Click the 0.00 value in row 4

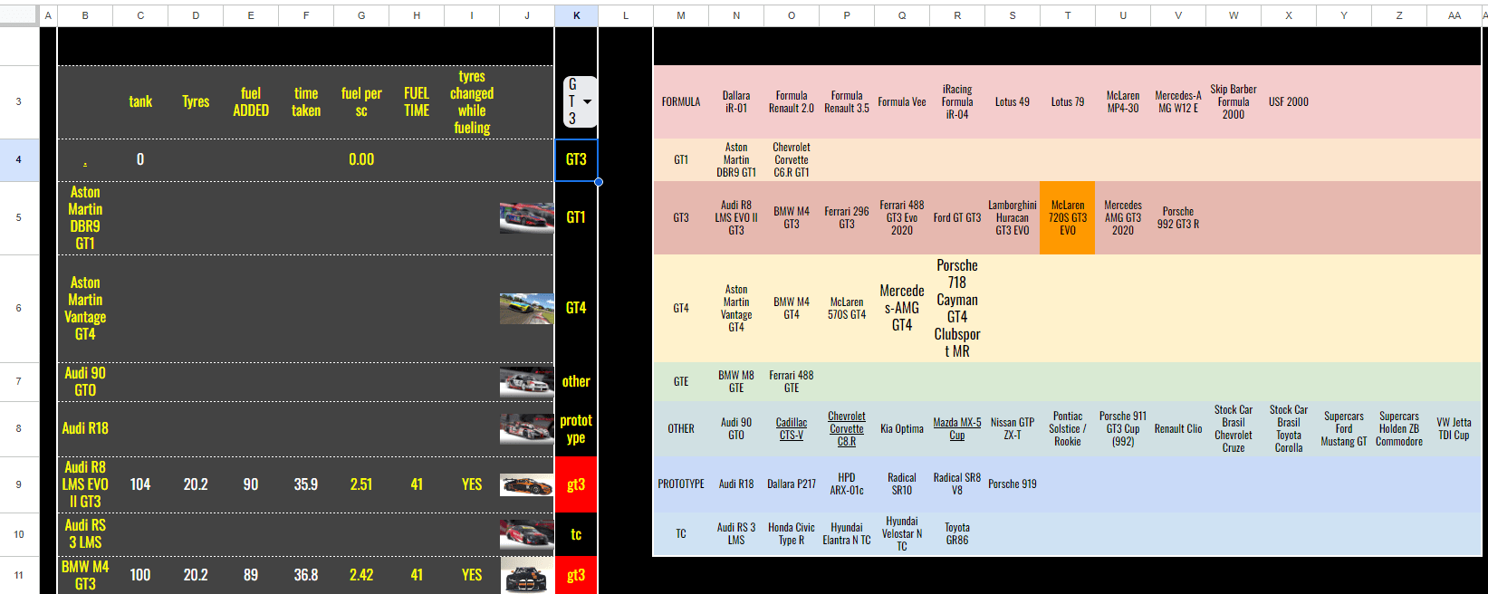pyautogui.click(x=361, y=159)
